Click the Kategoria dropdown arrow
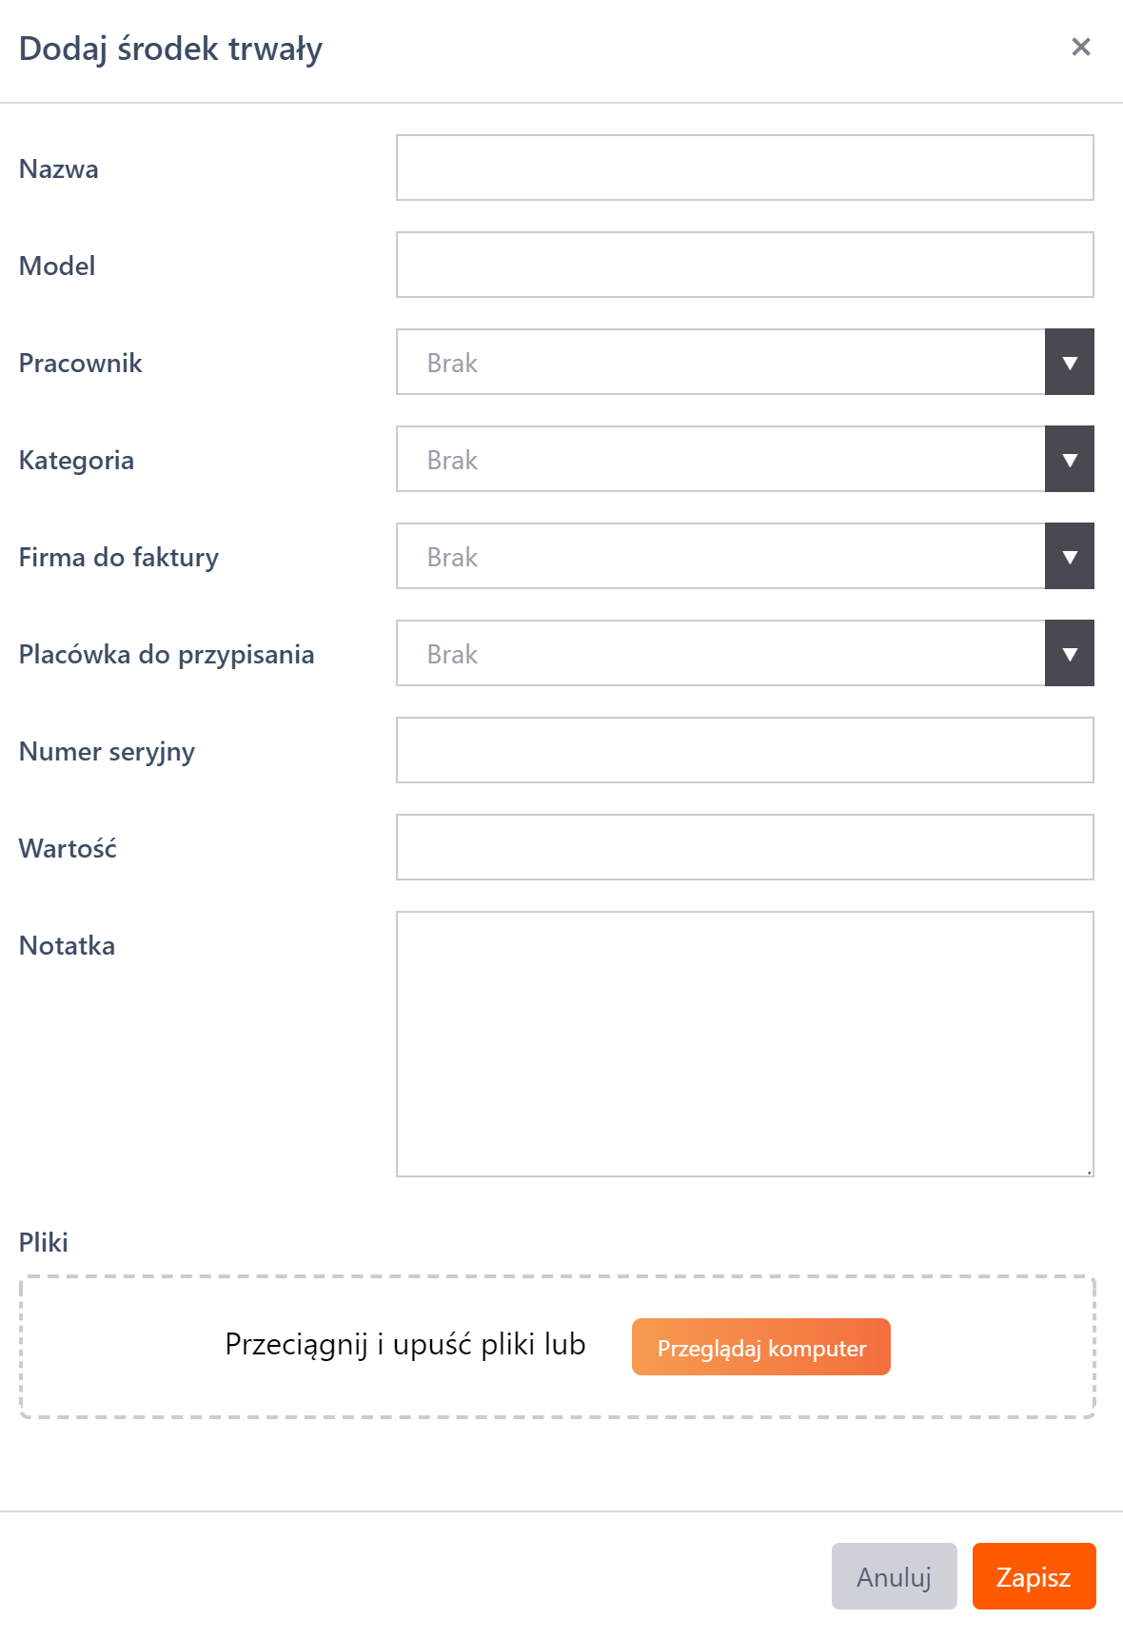The width and height of the screenshot is (1123, 1639). pos(1069,460)
